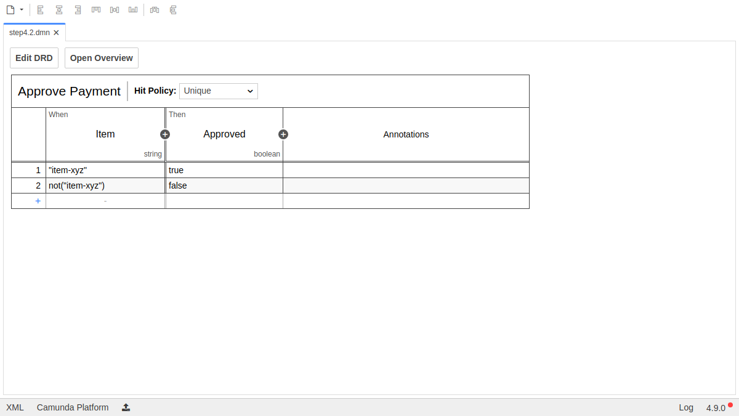Image resolution: width=739 pixels, height=416 pixels.
Task: Click the align elements left icon
Action: [x=41, y=10]
